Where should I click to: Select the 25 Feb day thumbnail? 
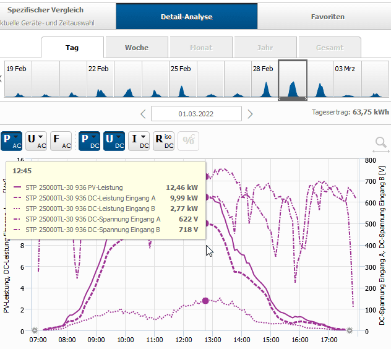183,79
